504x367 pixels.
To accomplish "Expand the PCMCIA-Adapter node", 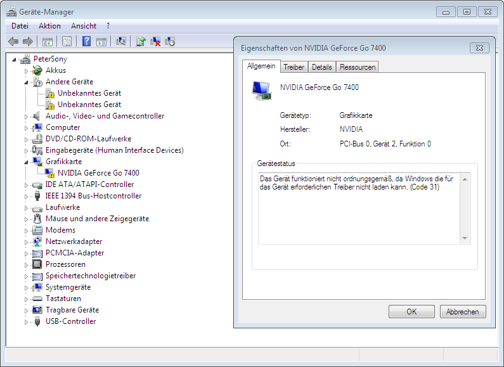I will pyautogui.click(x=27, y=254).
